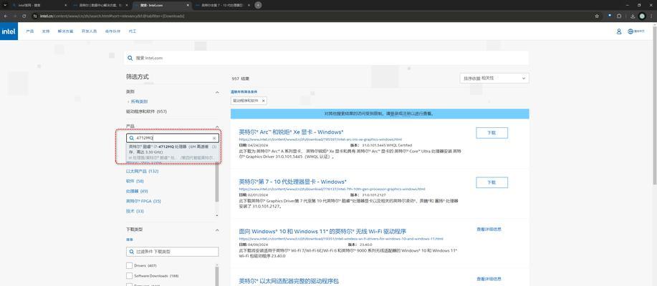The width and height of the screenshot is (657, 286).
Task: Download the 第 7 - 10 代处理器显卡 driver
Action: click(492, 182)
